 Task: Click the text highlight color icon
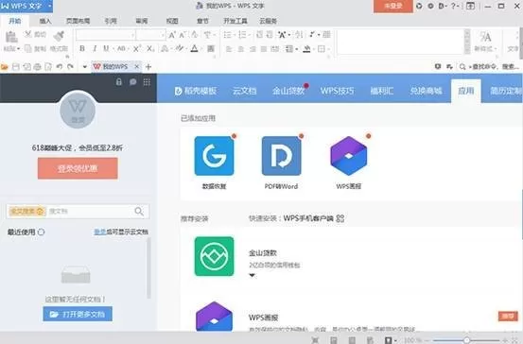(x=180, y=48)
